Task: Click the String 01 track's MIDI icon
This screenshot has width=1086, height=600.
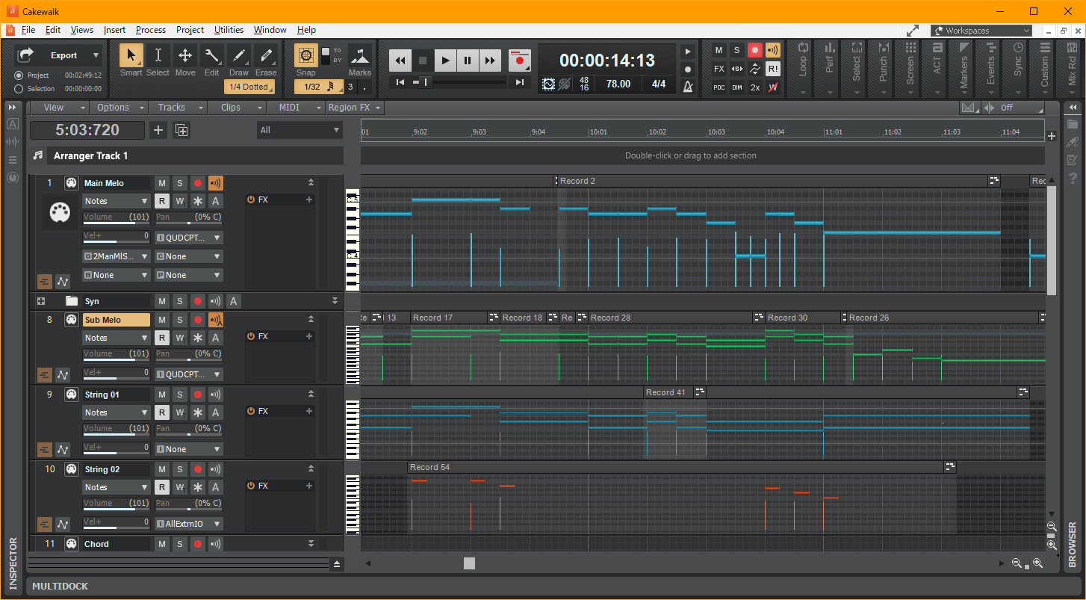Action: (x=71, y=395)
